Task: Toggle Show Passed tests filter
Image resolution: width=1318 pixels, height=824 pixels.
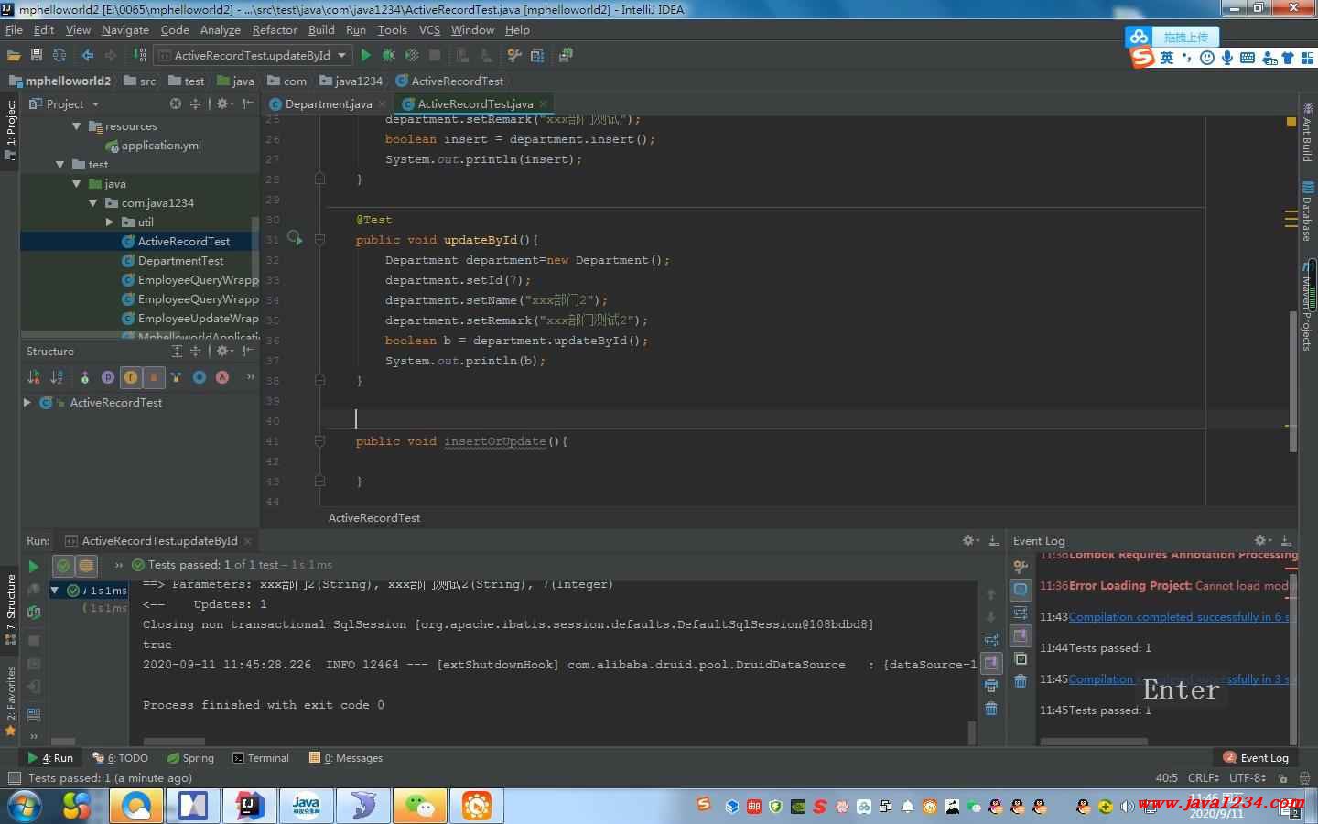Action: (x=63, y=566)
